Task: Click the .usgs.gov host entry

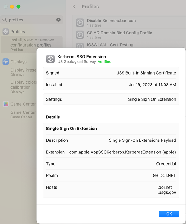Action: point(167,192)
